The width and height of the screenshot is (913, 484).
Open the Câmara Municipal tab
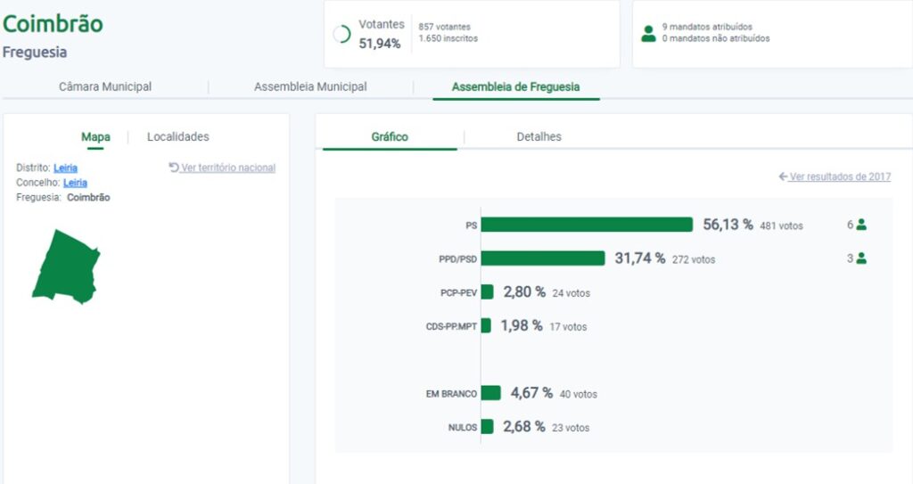pos(105,86)
